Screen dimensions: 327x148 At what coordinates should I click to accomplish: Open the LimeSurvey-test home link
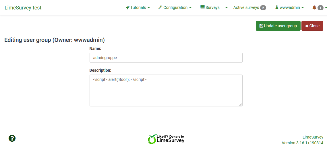click(23, 8)
